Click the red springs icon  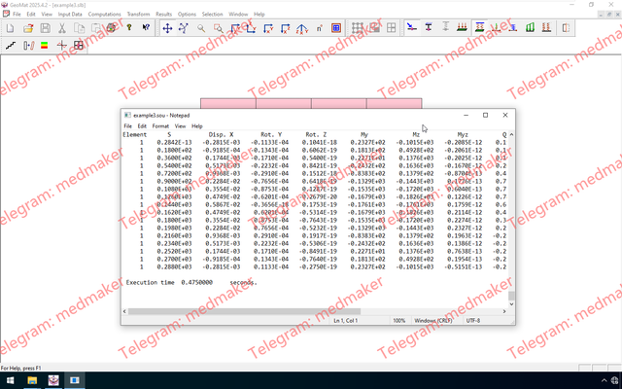point(546,28)
